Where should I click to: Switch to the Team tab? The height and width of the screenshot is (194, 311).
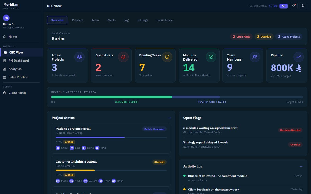coord(95,20)
